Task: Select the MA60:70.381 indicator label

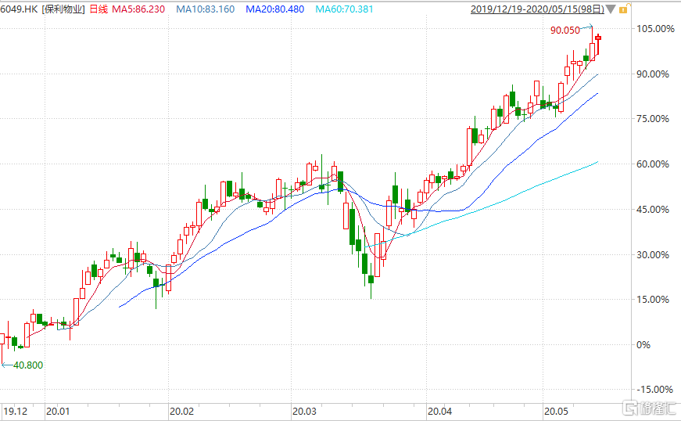Action: tap(344, 9)
